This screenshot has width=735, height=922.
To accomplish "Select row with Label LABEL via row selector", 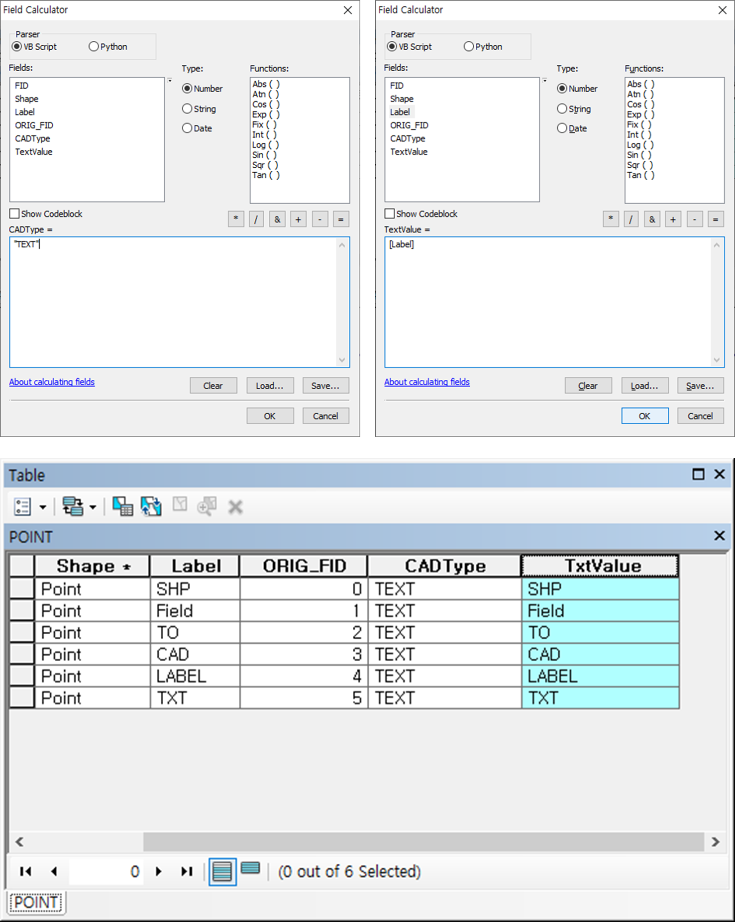I will (x=21, y=676).
